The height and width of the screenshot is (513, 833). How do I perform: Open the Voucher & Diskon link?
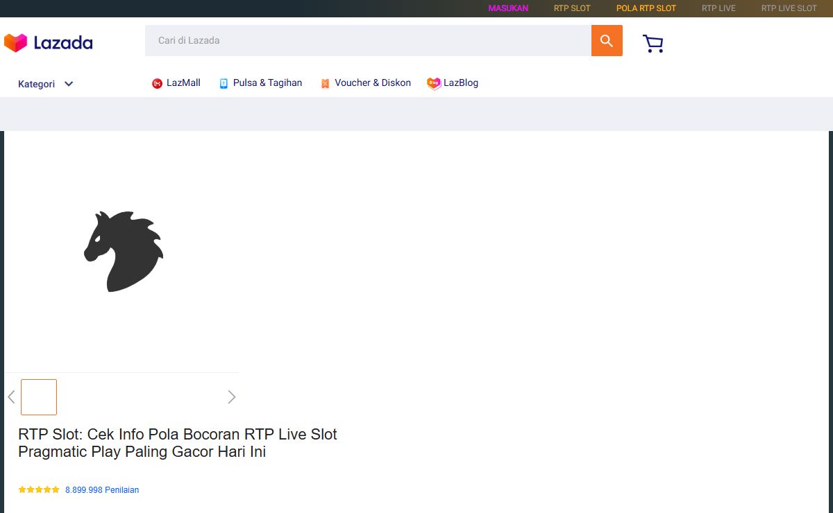[x=373, y=83]
